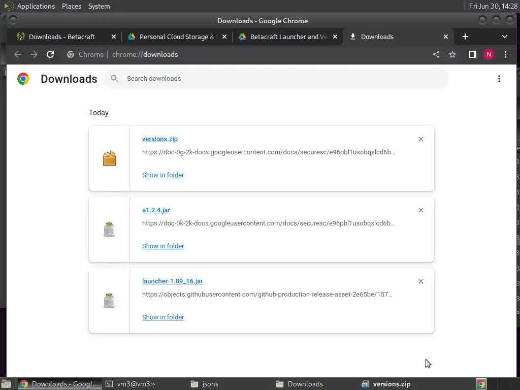Screen dimensions: 520x390
Task: Remove a1.2.4.jar from the downloads list
Action: coord(421,210)
